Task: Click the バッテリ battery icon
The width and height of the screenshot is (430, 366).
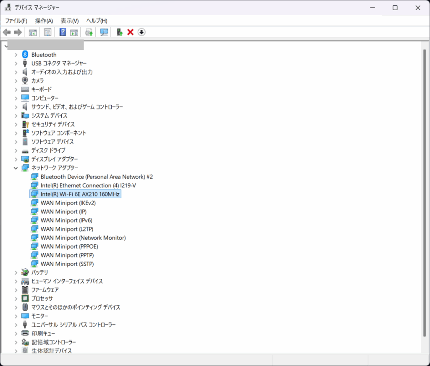Action: [x=25, y=273]
